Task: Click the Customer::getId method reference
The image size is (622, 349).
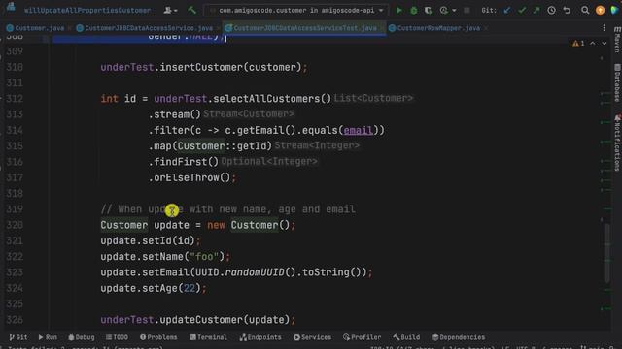Action: (225, 146)
